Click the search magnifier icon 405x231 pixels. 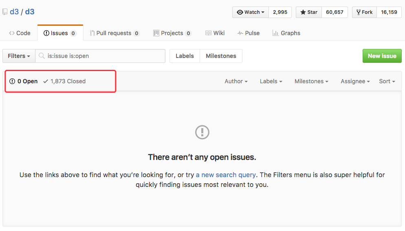(x=42, y=56)
